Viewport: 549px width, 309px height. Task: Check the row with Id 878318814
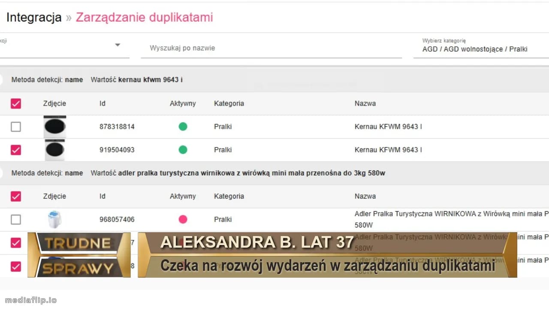pos(16,127)
